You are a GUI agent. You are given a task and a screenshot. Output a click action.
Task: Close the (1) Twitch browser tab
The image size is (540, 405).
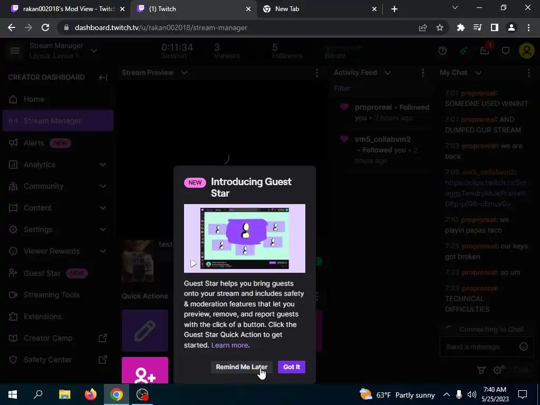(x=248, y=9)
